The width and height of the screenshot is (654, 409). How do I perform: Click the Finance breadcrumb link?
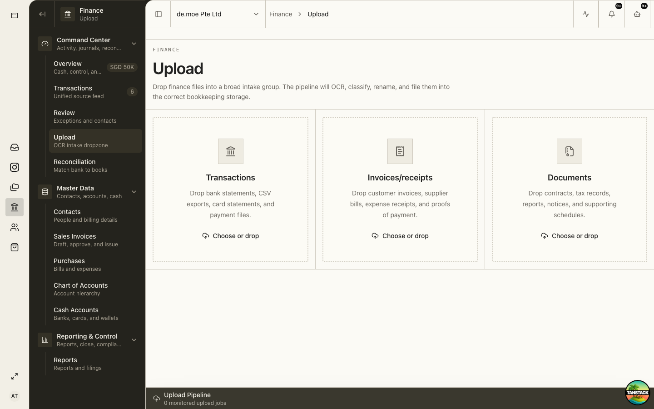pos(281,14)
